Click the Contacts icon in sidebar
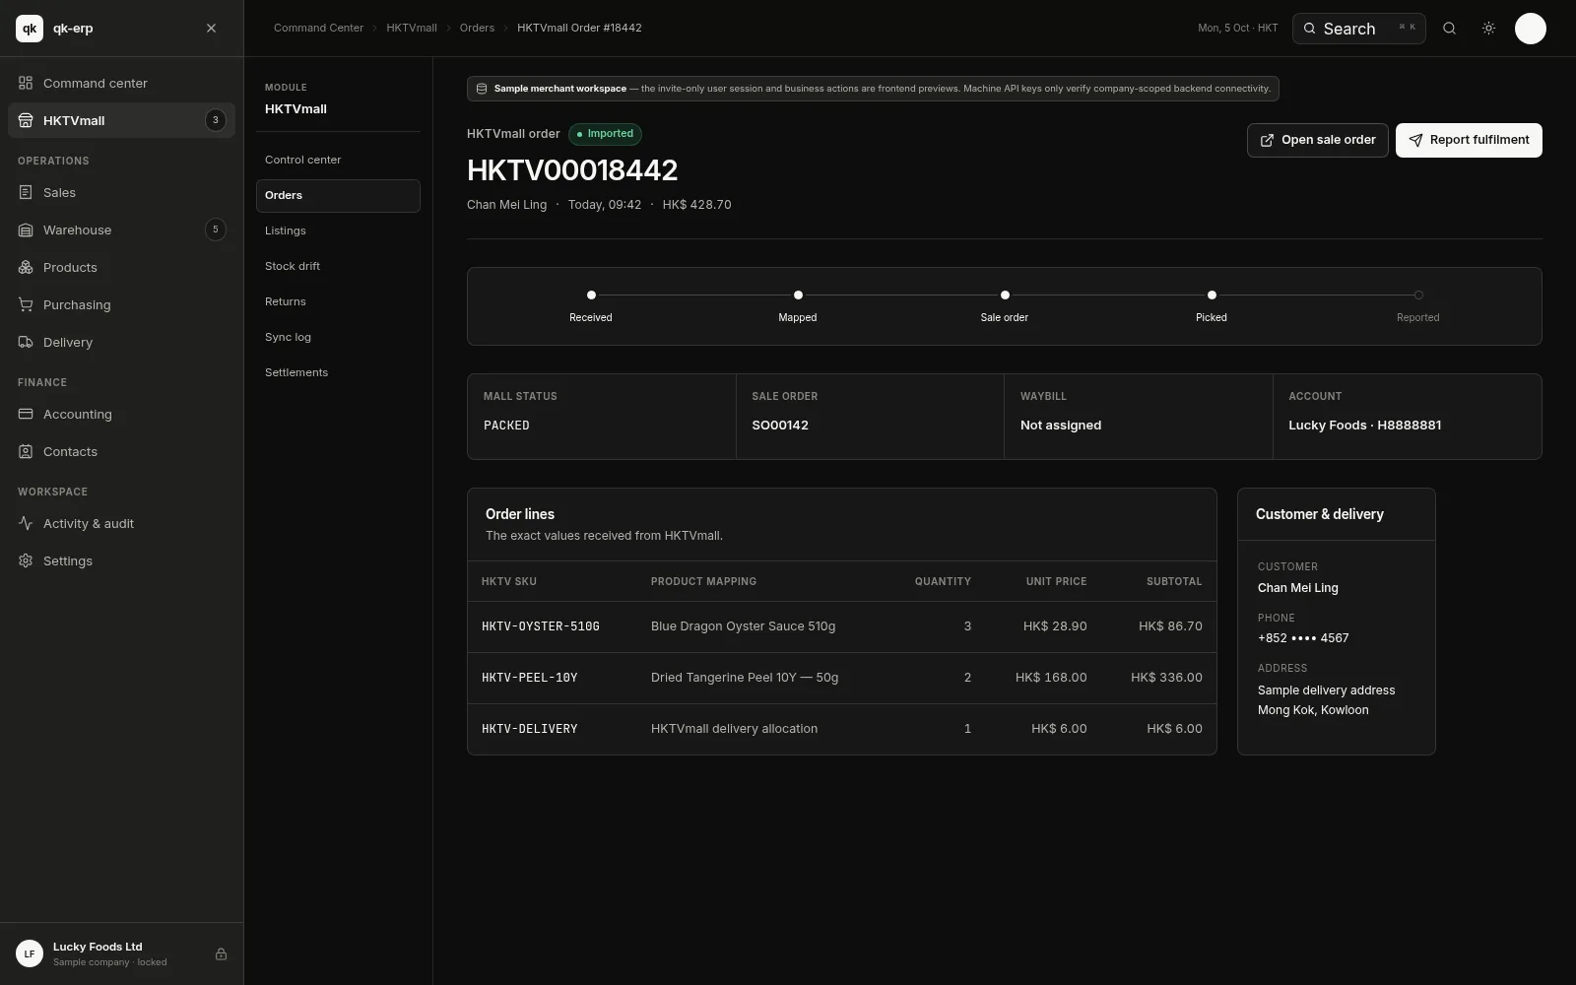 coord(26,451)
